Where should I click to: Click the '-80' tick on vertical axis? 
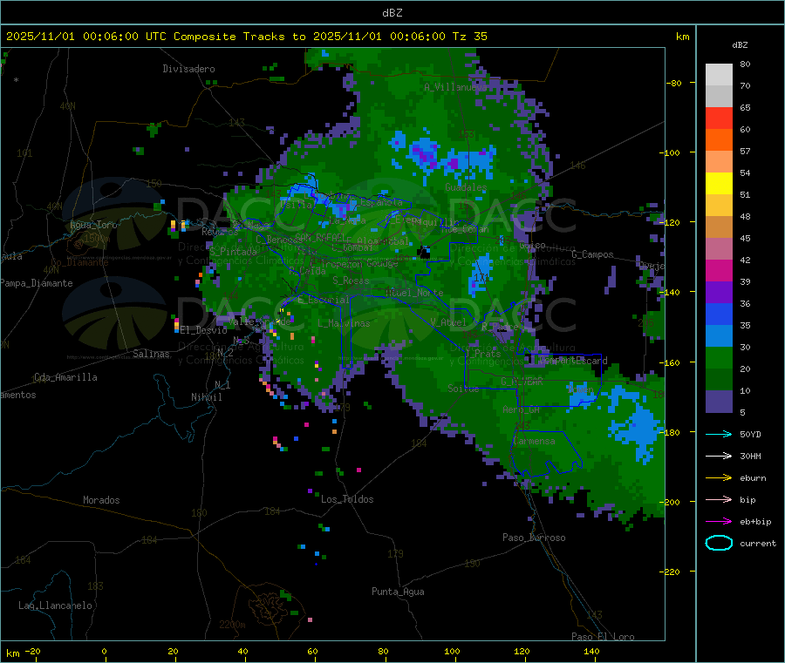(x=673, y=83)
